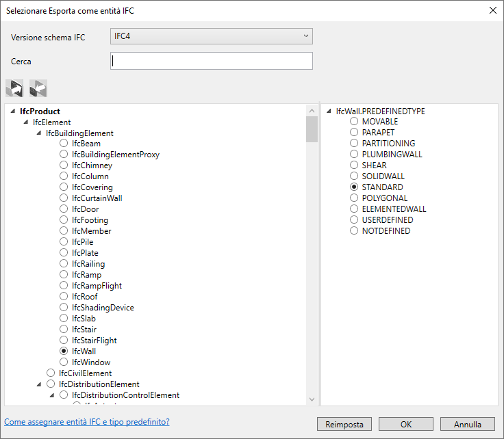Select IfcCurtainWall entity option
The width and height of the screenshot is (504, 439).
[x=64, y=198]
